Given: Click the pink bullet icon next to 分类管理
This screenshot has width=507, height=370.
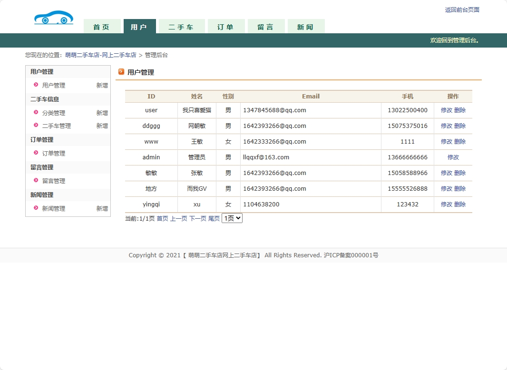Looking at the screenshot, I should click(x=36, y=113).
